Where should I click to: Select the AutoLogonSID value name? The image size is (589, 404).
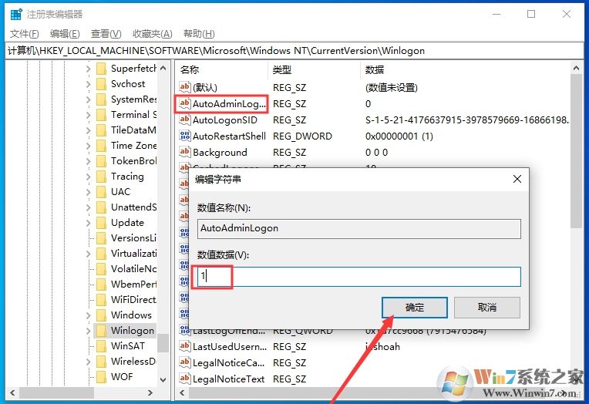pos(224,120)
